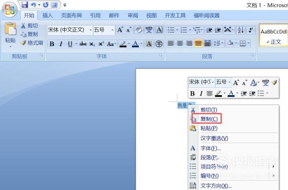Switch to 审阅 ribbon tab
The width and height of the screenshot is (288, 190).
[133, 15]
